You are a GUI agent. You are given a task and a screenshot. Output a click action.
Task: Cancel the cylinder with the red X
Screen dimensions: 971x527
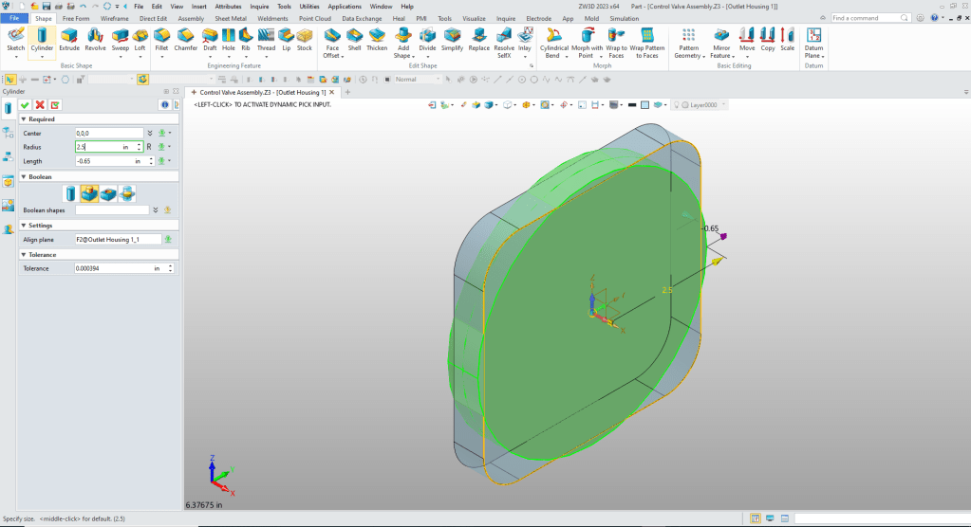point(41,104)
